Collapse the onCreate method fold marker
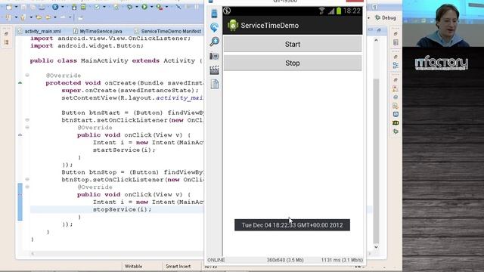The image size is (484, 272). [x=27, y=75]
